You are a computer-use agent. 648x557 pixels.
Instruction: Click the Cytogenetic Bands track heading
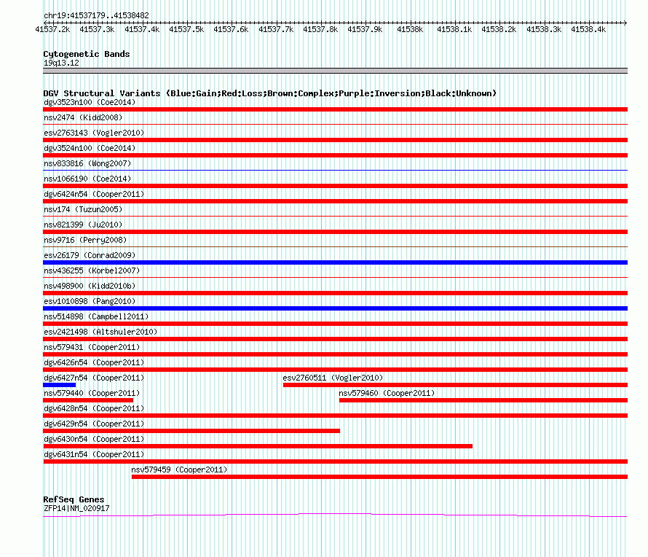coord(87,54)
